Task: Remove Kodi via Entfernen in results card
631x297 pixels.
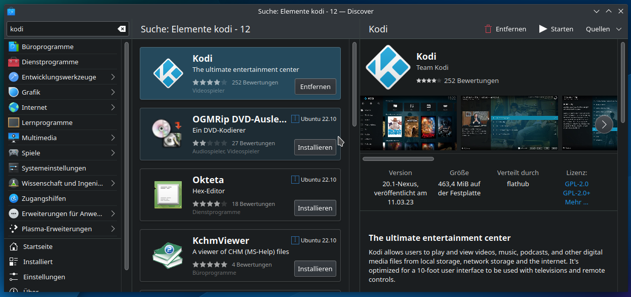Action: pyautogui.click(x=315, y=87)
